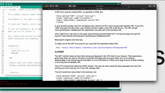The height and width of the screenshot is (93, 165).
Task: Toggle Safari sidebar button
Action: 57,6
